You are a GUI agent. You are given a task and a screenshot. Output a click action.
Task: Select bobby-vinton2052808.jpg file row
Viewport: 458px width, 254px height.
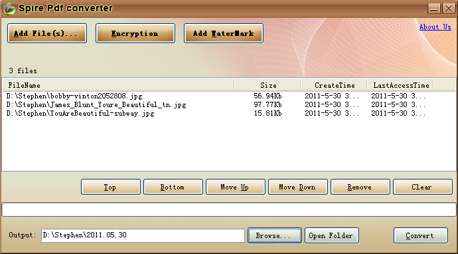[x=228, y=96]
